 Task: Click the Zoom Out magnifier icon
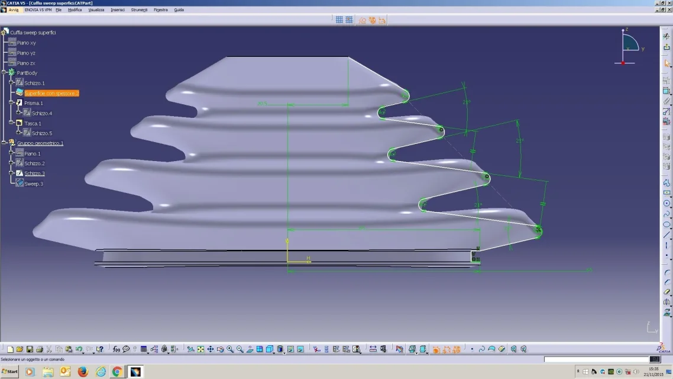pyautogui.click(x=240, y=349)
